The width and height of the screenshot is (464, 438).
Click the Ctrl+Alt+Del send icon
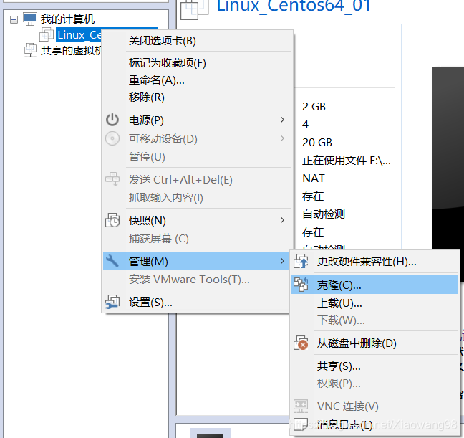coord(112,179)
